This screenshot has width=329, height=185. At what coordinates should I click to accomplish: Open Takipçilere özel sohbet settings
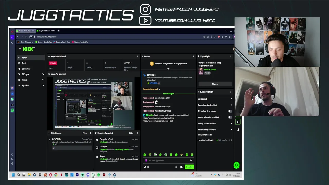pos(215,105)
